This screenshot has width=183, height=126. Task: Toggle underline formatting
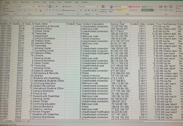[x=24, y=10]
